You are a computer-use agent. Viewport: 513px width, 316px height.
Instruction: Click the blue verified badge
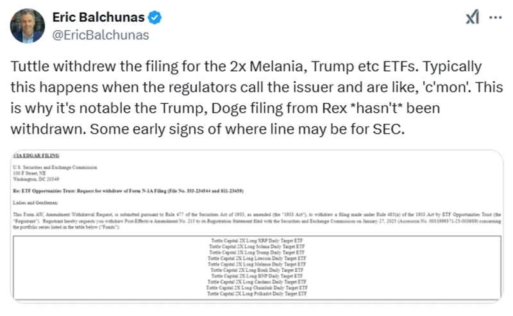click(x=155, y=18)
